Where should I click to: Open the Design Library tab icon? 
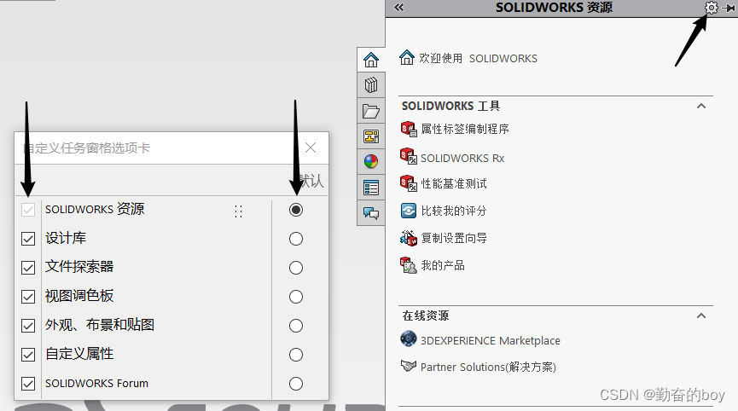[x=371, y=85]
